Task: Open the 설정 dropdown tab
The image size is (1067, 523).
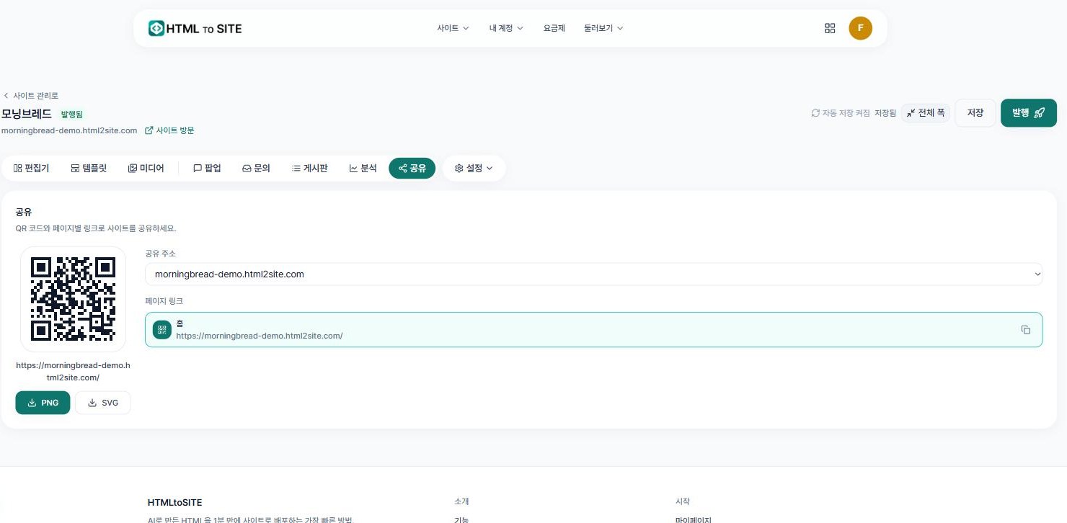Action: tap(474, 169)
